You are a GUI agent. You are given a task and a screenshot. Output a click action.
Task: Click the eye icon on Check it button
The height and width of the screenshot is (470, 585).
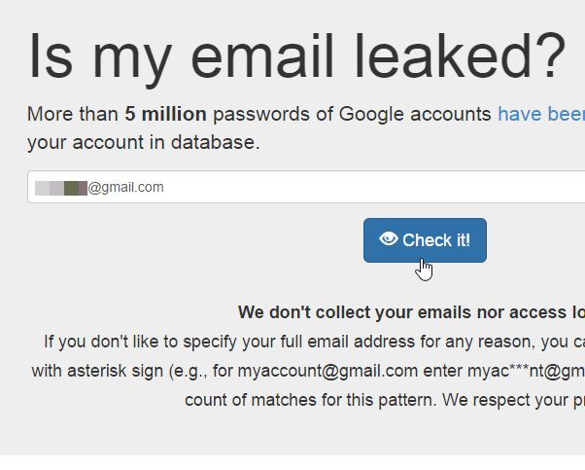tap(389, 238)
